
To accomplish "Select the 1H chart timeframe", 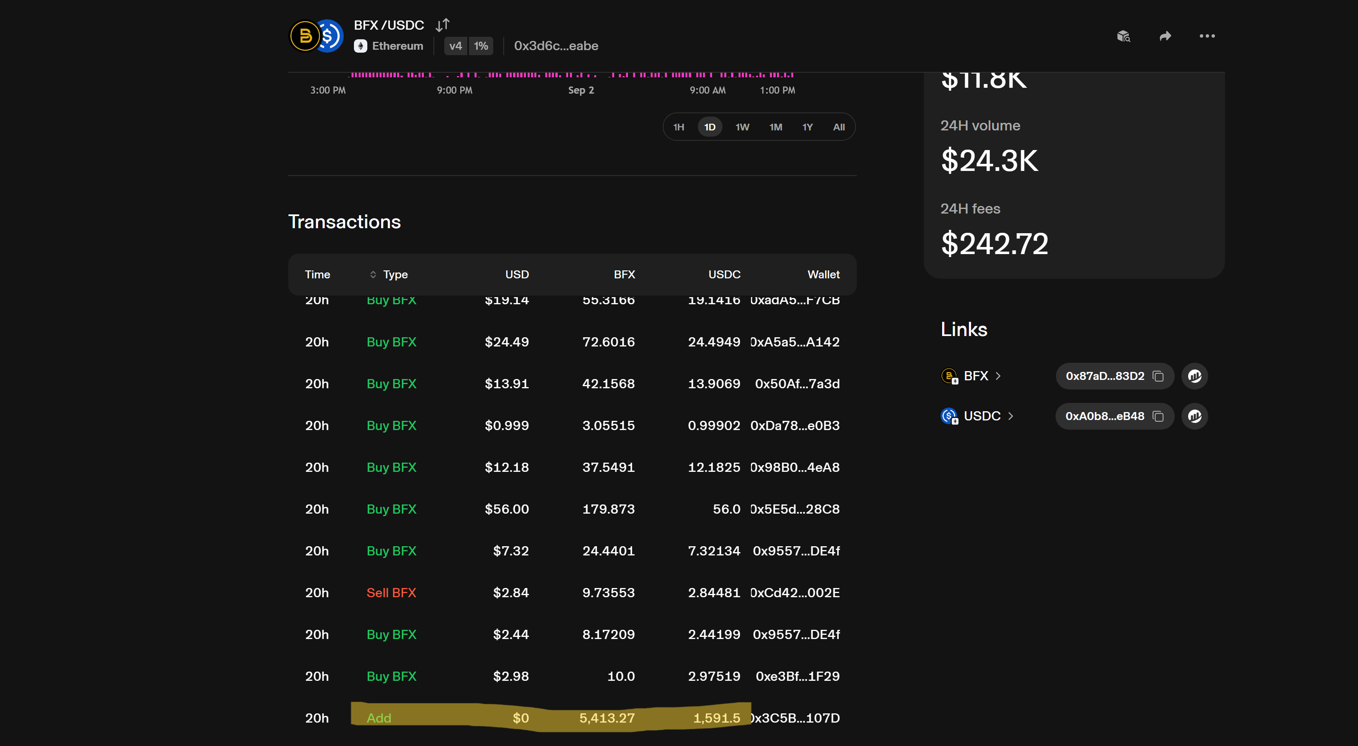I will click(679, 127).
